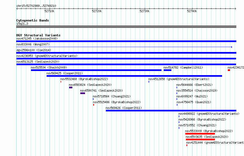This screenshot has height=156, width=244.
Task: Open nsv569426 (Cooper2011) label
Action: [x=124, y=108]
